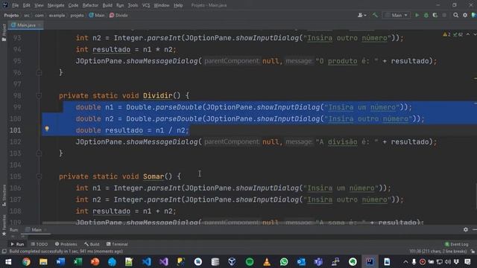
Task: Open Windows Start menu
Action: point(8,261)
